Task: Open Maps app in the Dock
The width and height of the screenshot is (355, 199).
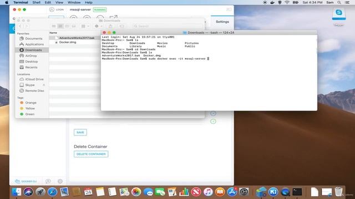Action: pos(124,192)
